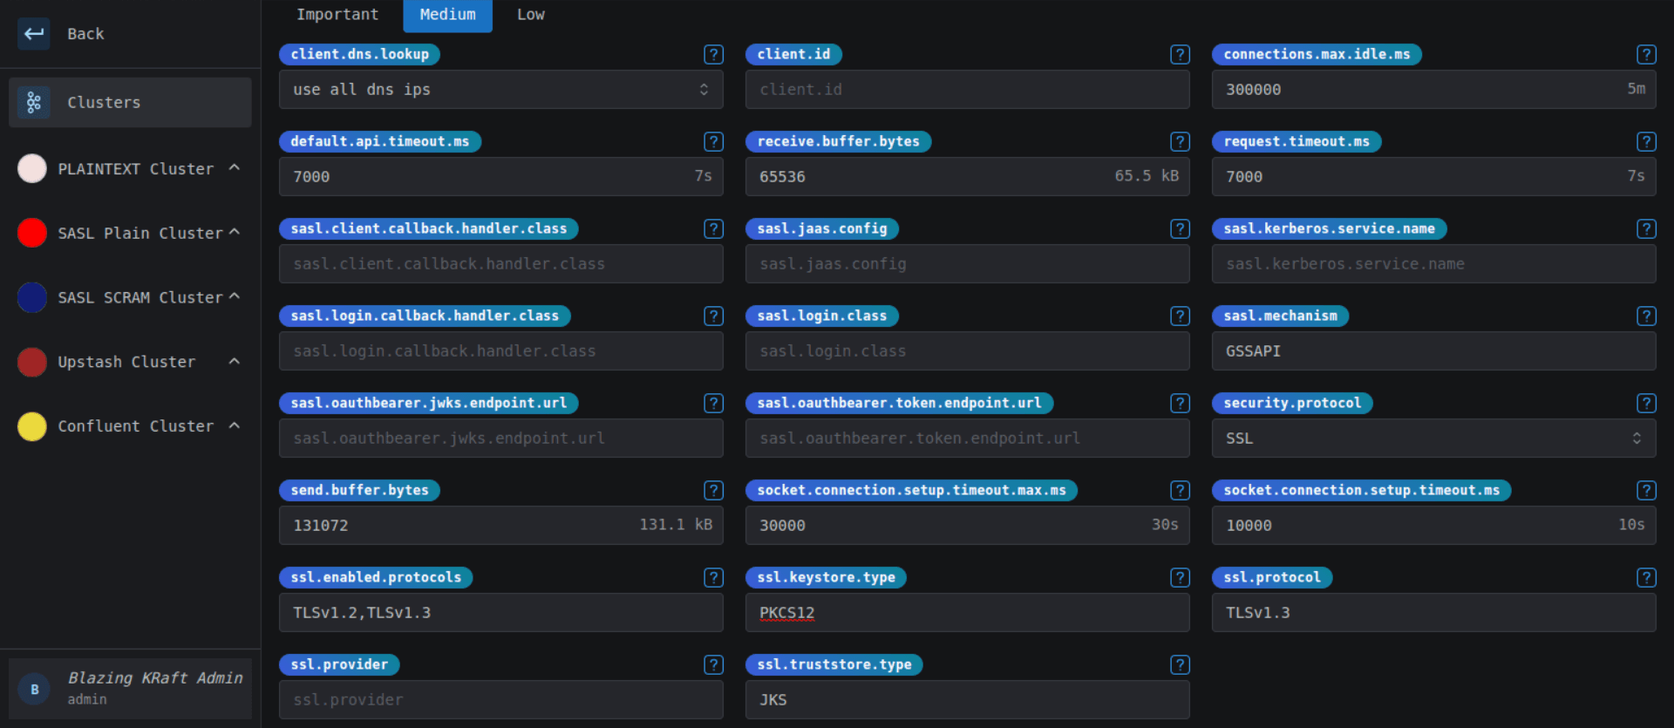Open help for connections.max.idle.ms
The image size is (1674, 728).
pyautogui.click(x=1646, y=54)
